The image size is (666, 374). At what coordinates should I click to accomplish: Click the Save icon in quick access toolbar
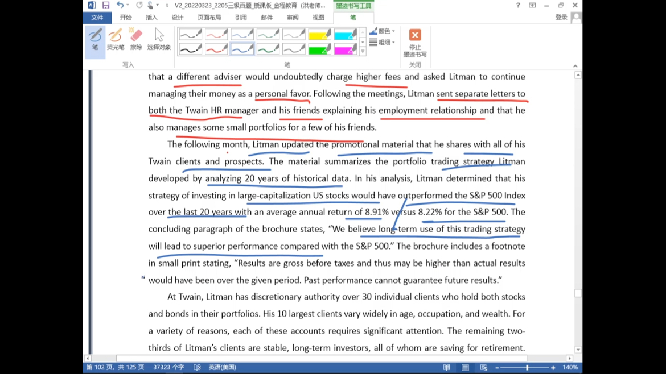[x=105, y=5]
